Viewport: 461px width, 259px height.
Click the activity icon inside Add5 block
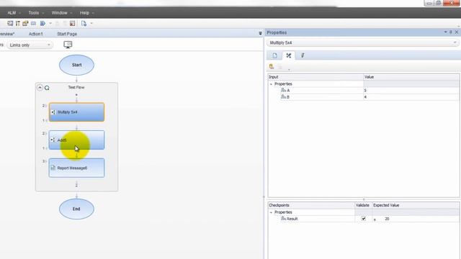[53, 140]
